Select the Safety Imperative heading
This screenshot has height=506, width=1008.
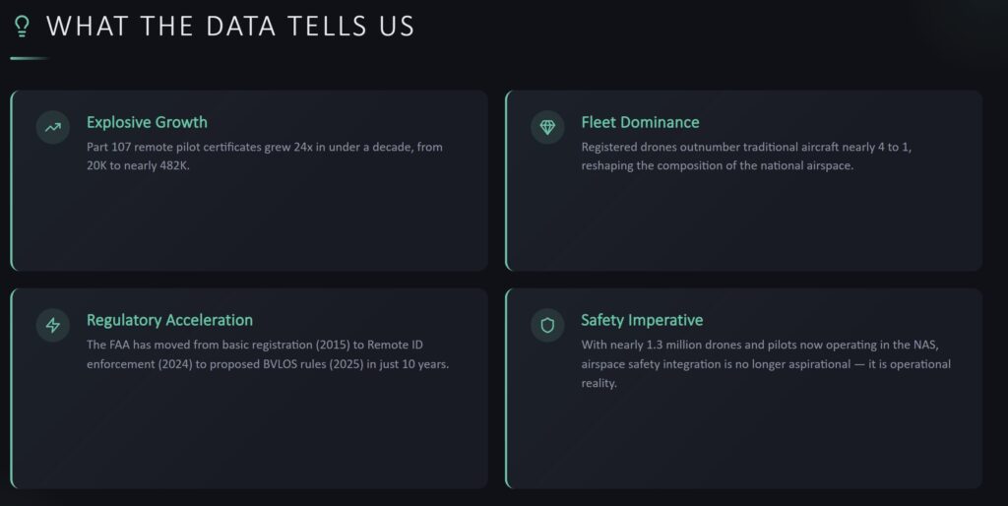tap(642, 320)
